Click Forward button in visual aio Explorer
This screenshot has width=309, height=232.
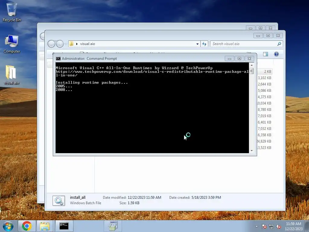[60, 44]
